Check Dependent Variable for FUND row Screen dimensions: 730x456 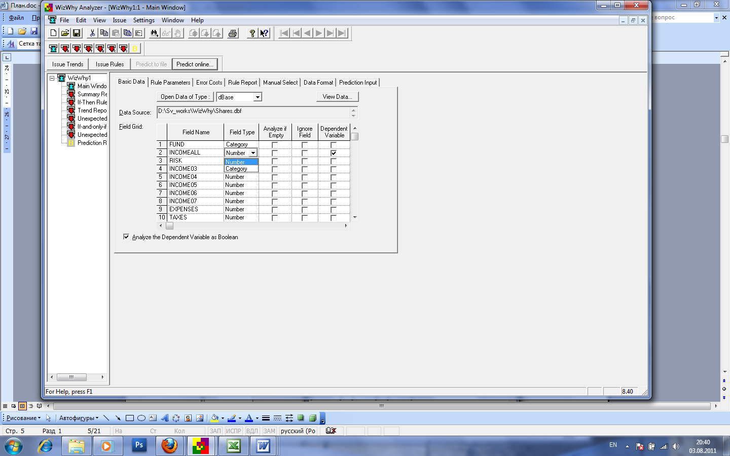pos(334,145)
